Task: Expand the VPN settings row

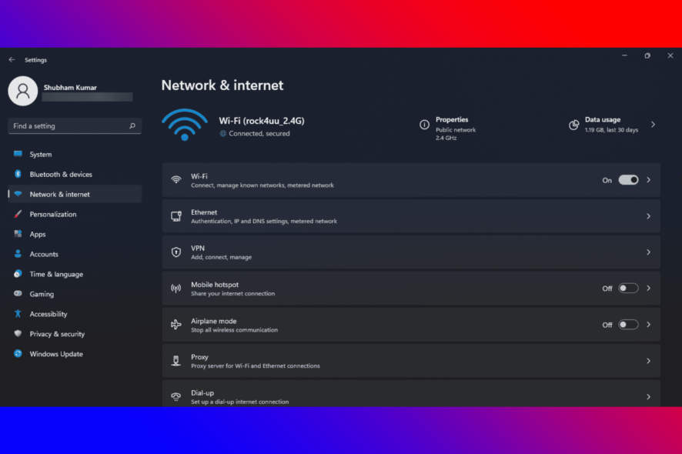Action: pos(647,252)
